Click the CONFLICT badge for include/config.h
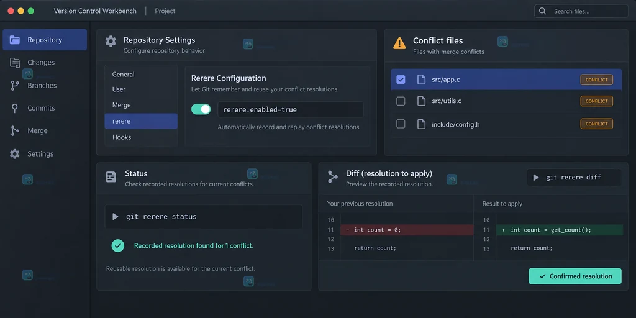 [596, 124]
